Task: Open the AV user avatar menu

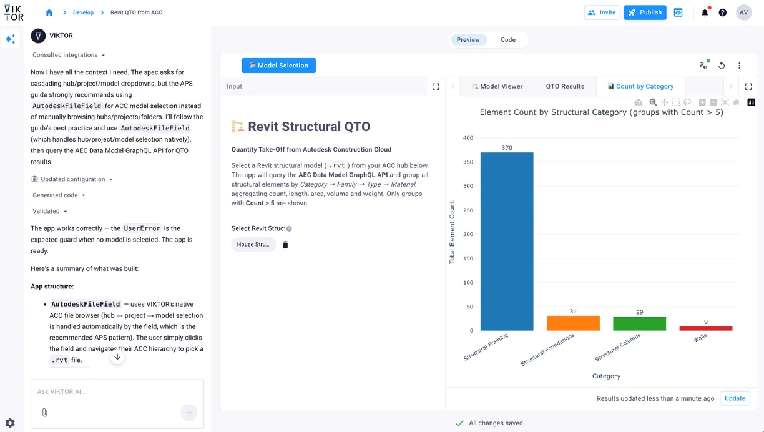Action: 743,12
